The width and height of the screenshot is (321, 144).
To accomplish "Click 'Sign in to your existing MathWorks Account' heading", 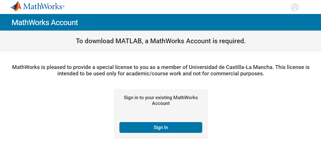I will (x=161, y=100).
